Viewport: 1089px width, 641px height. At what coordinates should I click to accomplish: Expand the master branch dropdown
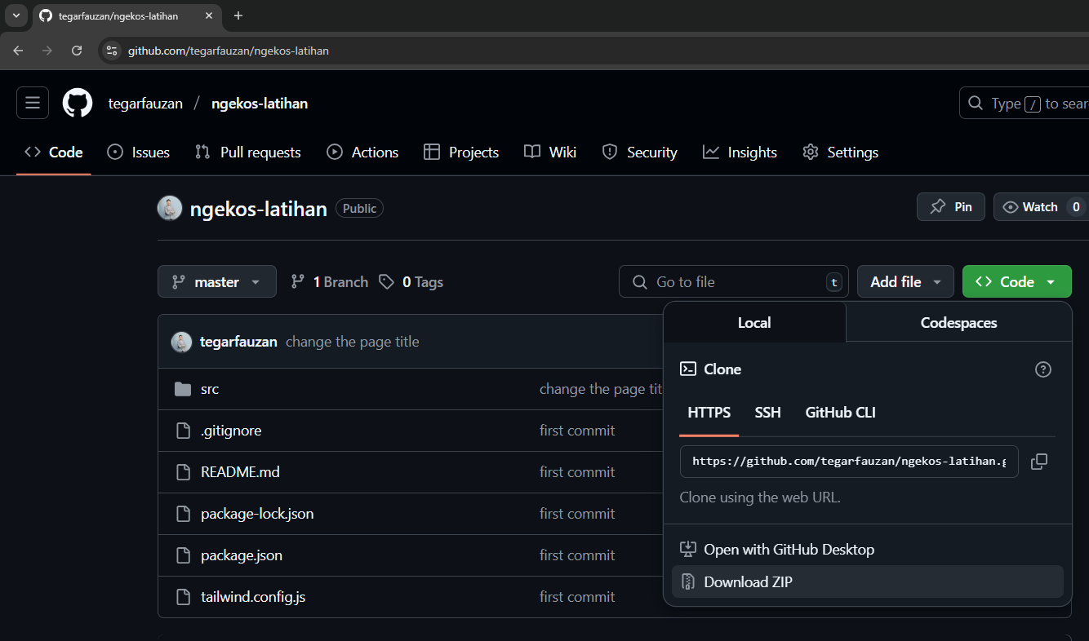pos(217,281)
